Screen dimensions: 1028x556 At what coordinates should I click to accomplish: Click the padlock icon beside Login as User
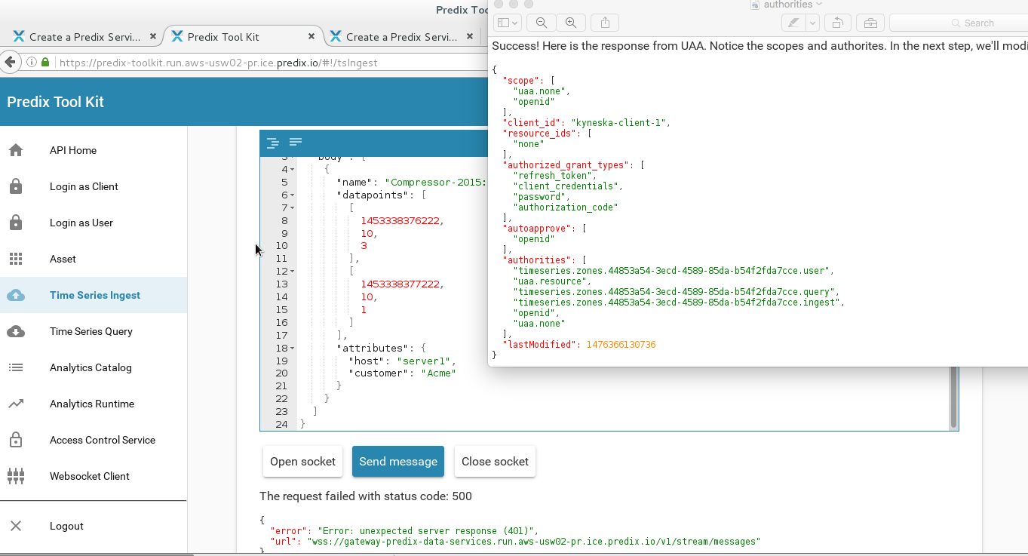point(16,223)
